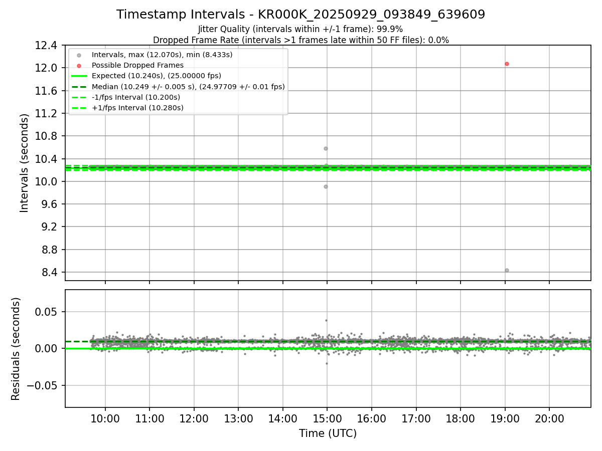Click the 14:00 x-axis tick label
The width and height of the screenshot is (602, 451).
[282, 418]
